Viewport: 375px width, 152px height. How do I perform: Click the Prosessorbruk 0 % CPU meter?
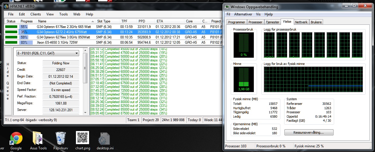coord(244,45)
